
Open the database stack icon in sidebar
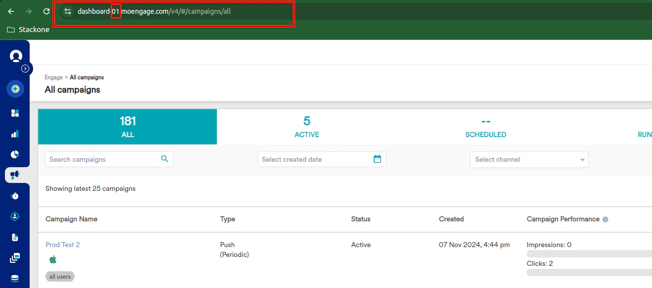15,279
